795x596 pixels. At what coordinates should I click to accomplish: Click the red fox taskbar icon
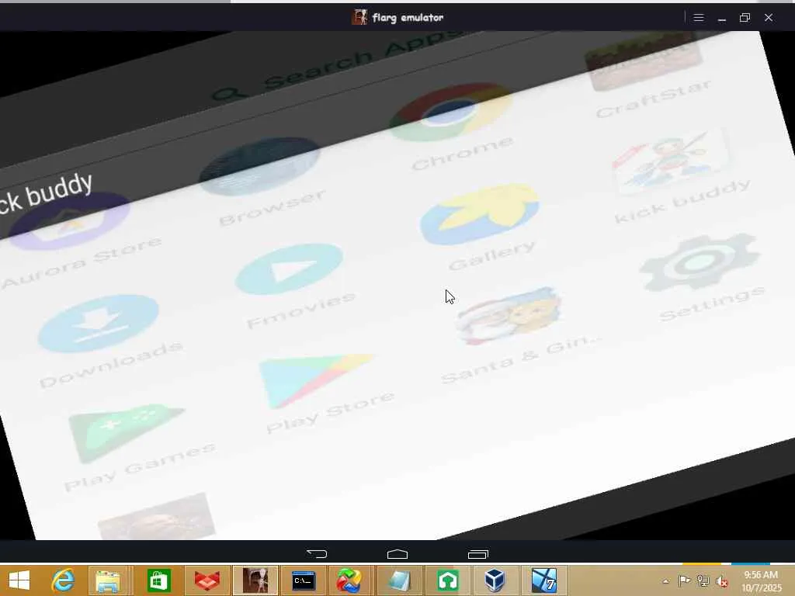click(x=207, y=580)
